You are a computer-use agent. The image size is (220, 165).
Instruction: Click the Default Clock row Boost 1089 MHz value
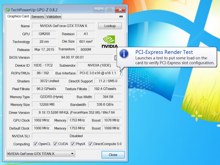click(x=112, y=128)
